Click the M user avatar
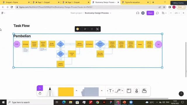Image resolution: width=187 pixels, height=105 pixels. 143,13
